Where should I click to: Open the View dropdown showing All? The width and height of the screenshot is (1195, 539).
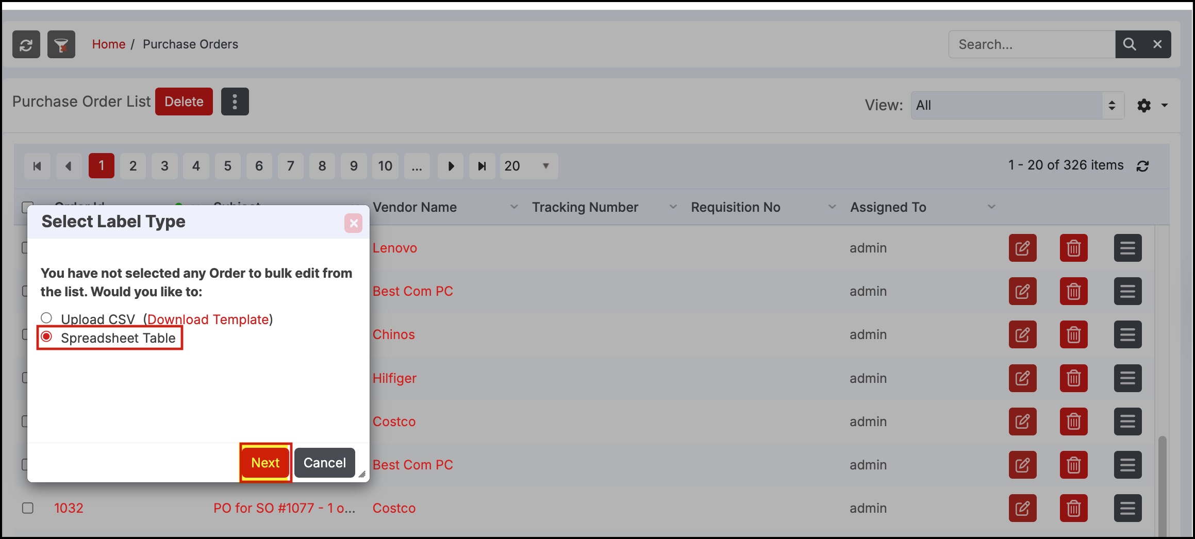[x=1017, y=106]
